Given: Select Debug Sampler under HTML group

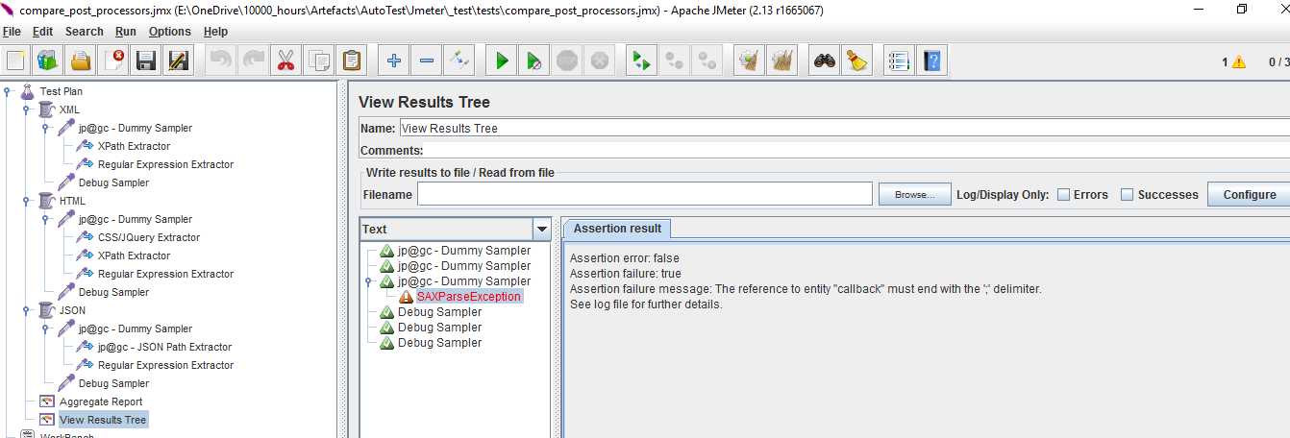Looking at the screenshot, I should click(x=113, y=292).
